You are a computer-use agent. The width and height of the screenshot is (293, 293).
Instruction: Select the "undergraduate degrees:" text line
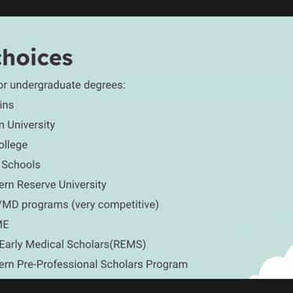[63, 85]
